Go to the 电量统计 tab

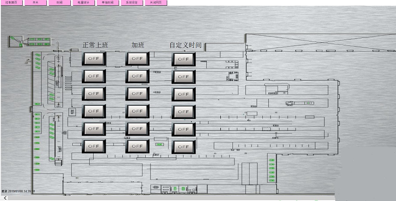(x=84, y=3)
